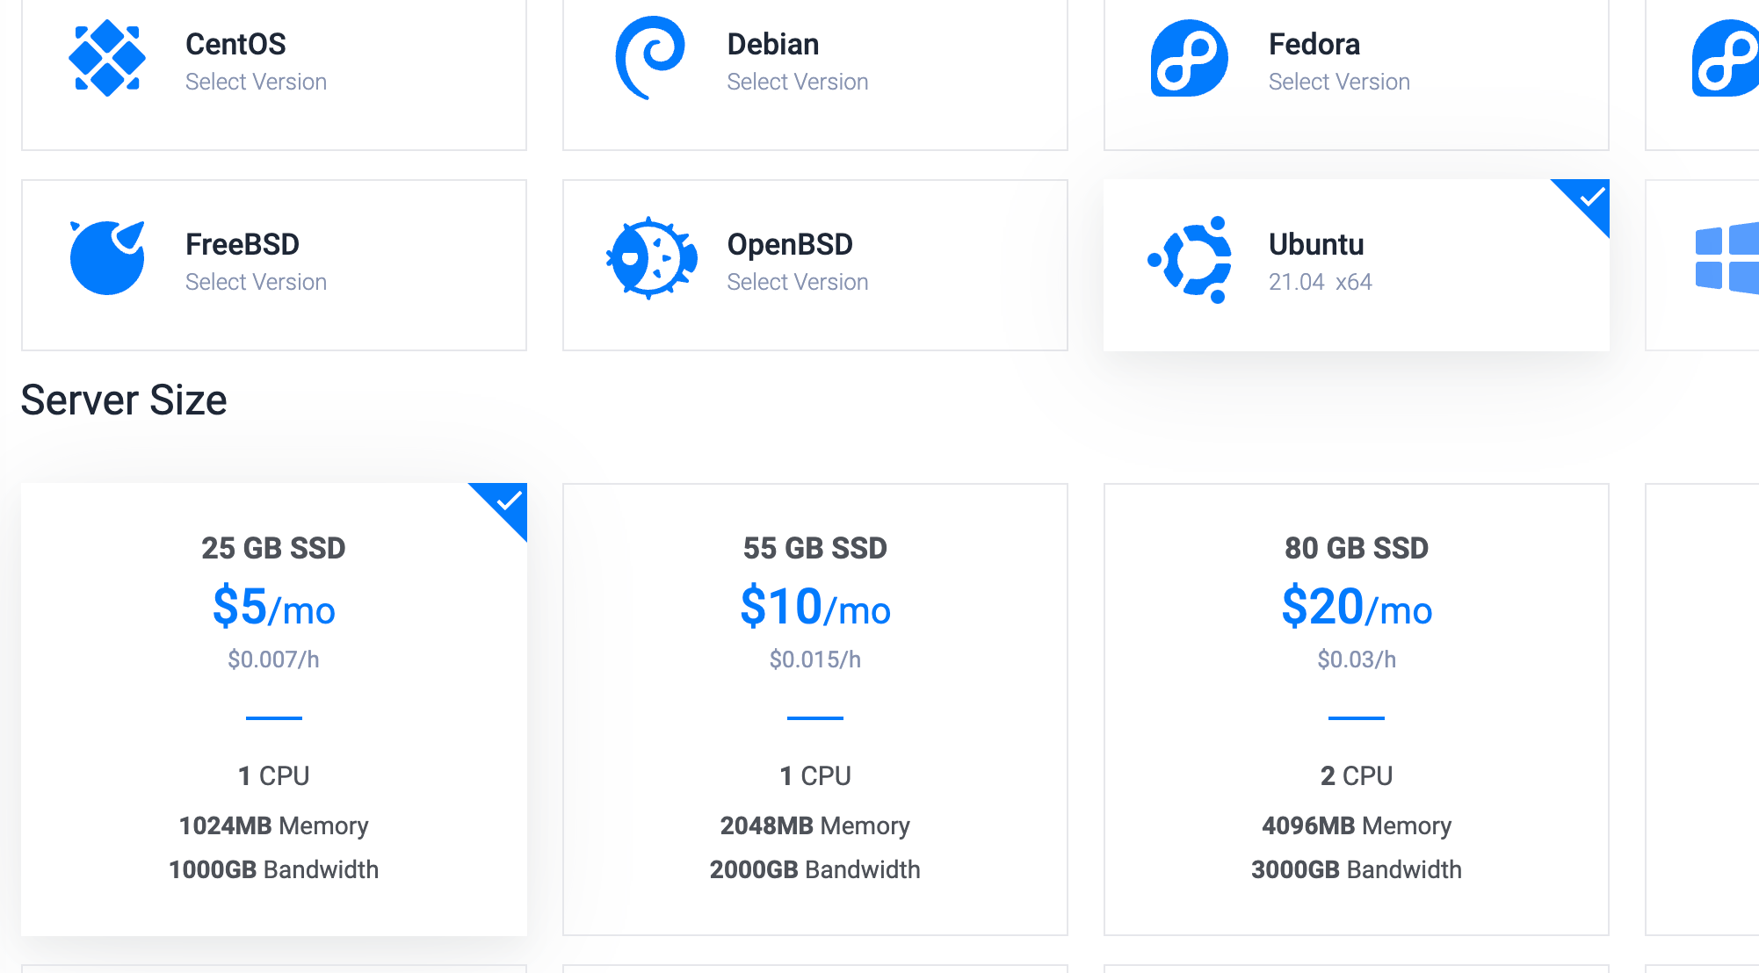Toggle the 25 GB SSD plan checkmark
This screenshot has width=1759, height=973.
[508, 501]
